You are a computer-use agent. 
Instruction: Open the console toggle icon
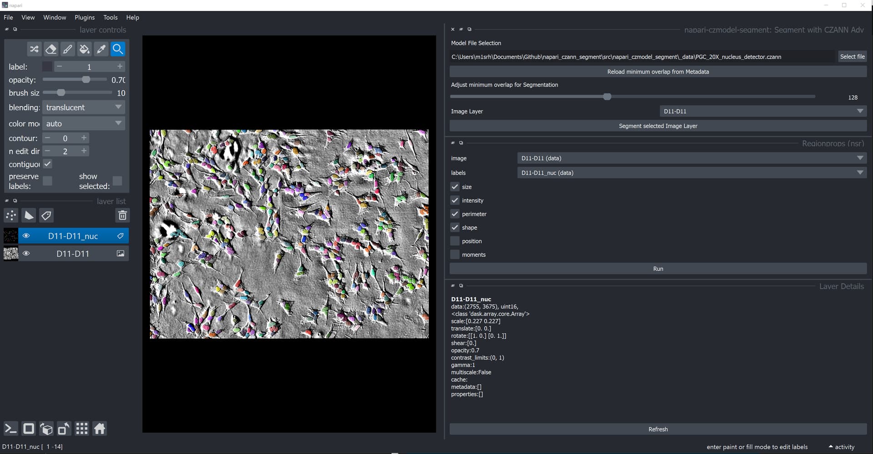coord(10,429)
